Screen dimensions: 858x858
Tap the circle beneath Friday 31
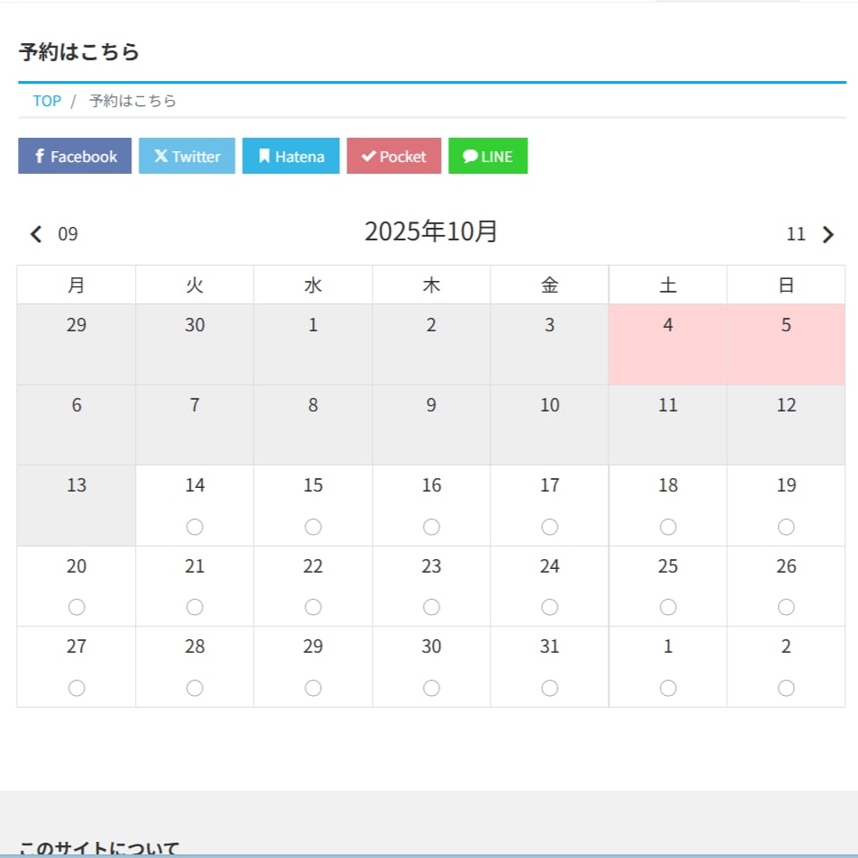pos(549,688)
